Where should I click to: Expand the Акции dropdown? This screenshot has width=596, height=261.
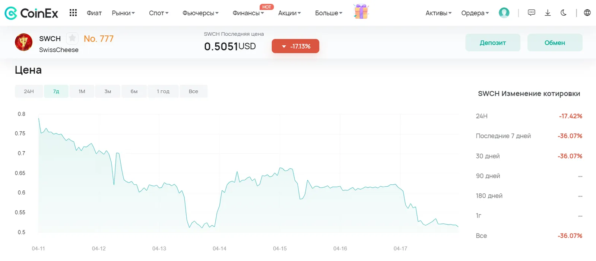click(289, 13)
